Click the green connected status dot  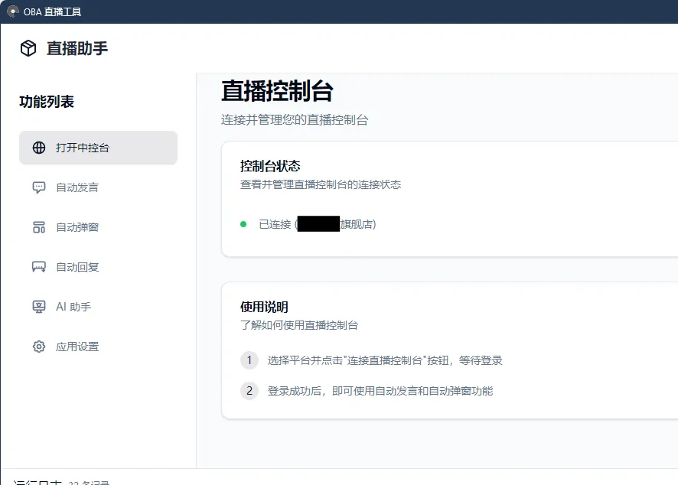[242, 225]
